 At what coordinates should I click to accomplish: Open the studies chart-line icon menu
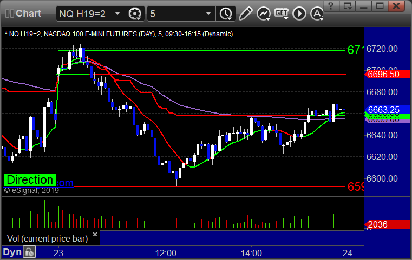[x=264, y=14]
